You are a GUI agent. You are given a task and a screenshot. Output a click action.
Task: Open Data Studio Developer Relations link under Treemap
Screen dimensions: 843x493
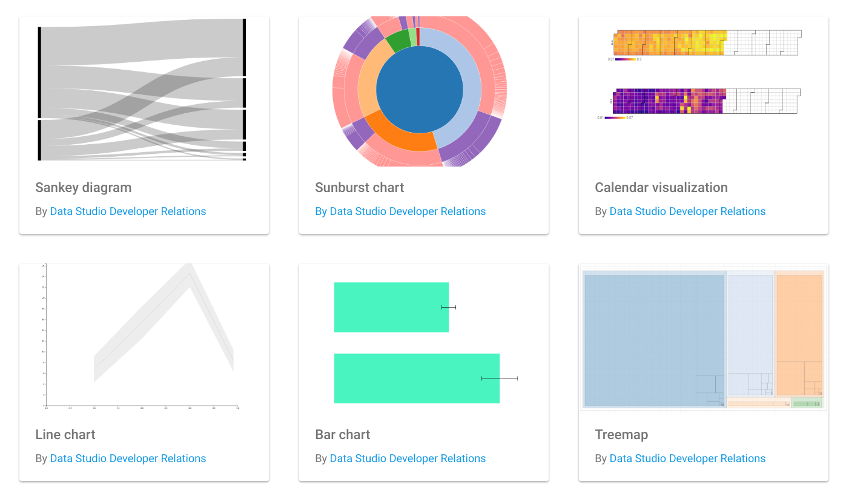[x=687, y=458]
